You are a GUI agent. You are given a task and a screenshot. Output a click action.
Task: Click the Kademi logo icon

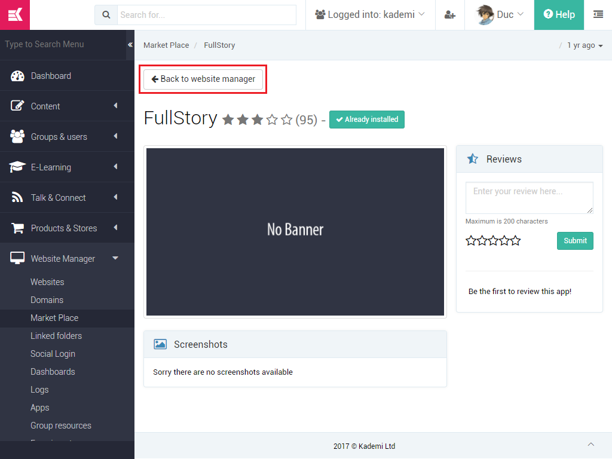coord(15,15)
